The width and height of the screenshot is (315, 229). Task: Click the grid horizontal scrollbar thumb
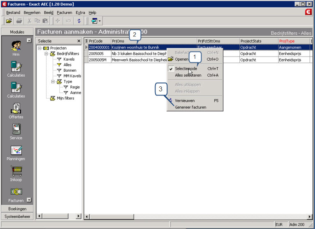coord(112,217)
